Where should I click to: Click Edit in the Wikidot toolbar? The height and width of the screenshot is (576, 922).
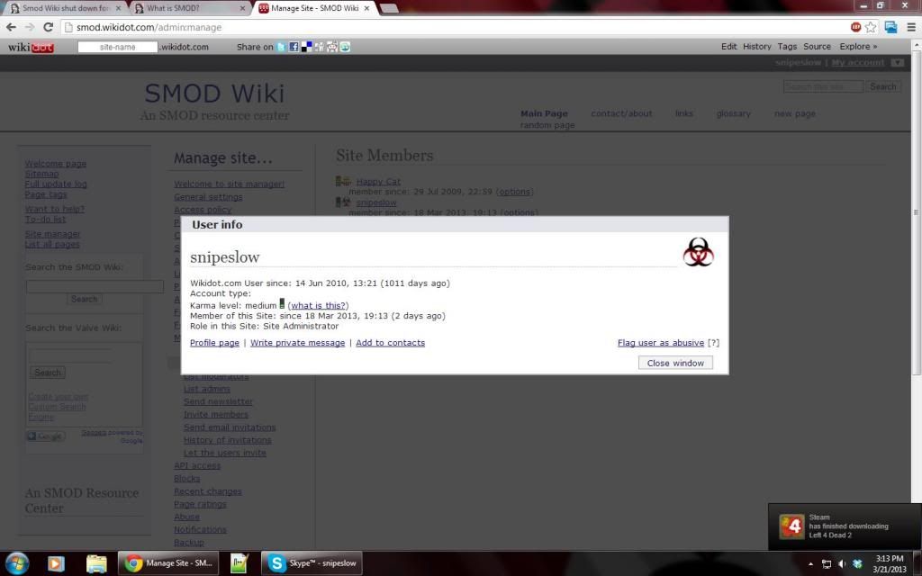click(x=728, y=47)
